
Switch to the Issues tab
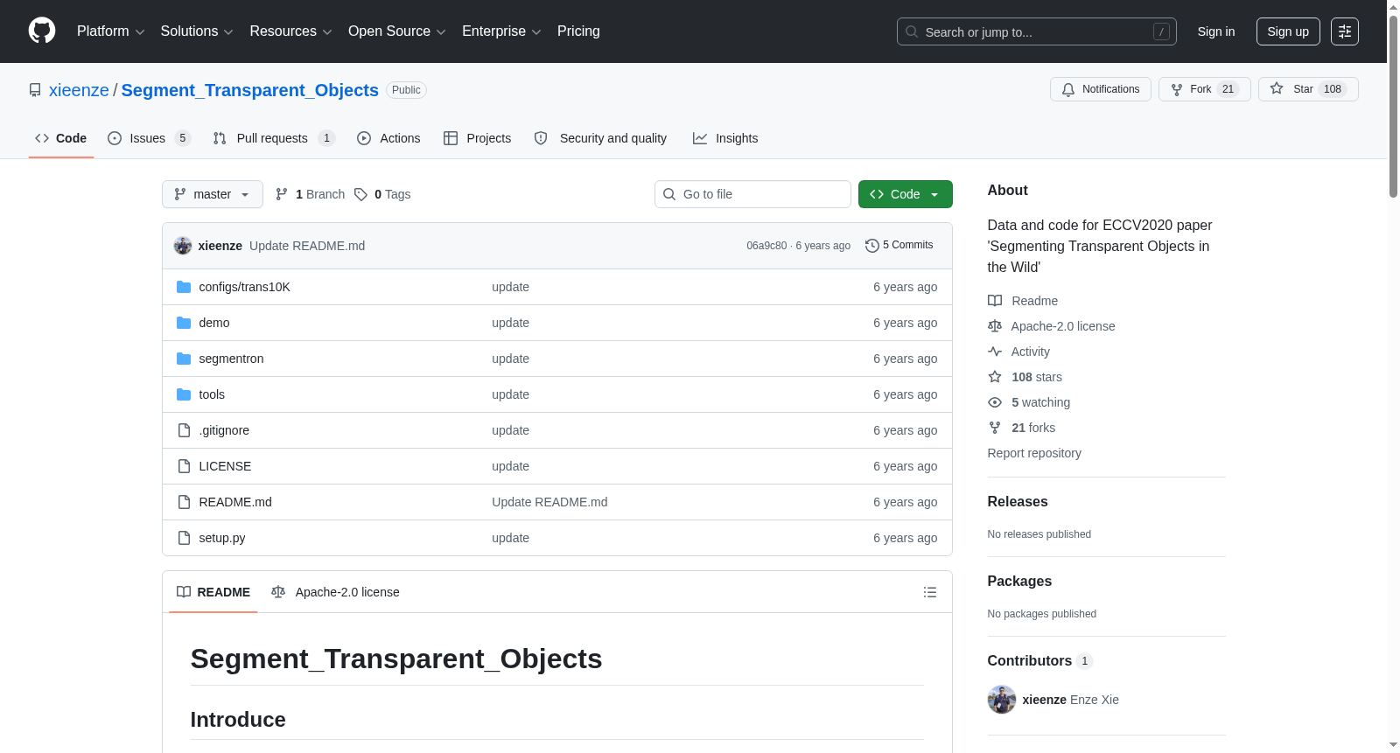click(149, 138)
